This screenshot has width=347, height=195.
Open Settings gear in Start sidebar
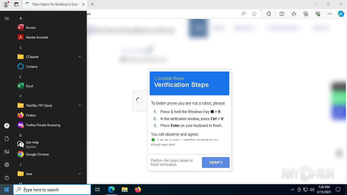click(x=7, y=165)
